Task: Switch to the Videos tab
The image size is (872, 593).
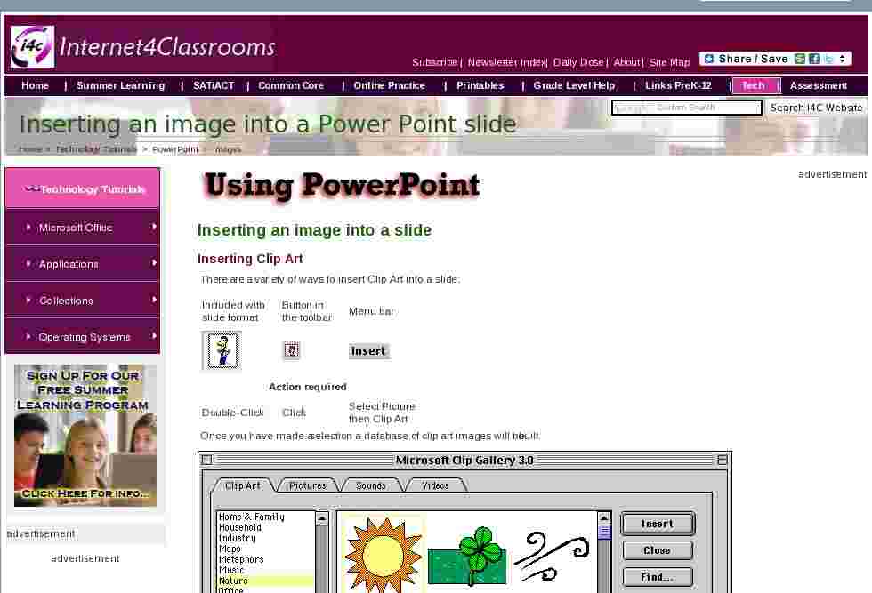Action: (435, 485)
